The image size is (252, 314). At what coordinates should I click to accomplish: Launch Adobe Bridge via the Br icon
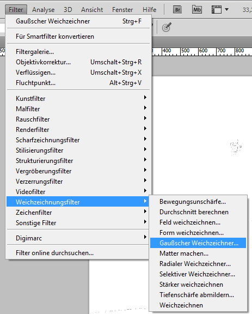pyautogui.click(x=177, y=10)
